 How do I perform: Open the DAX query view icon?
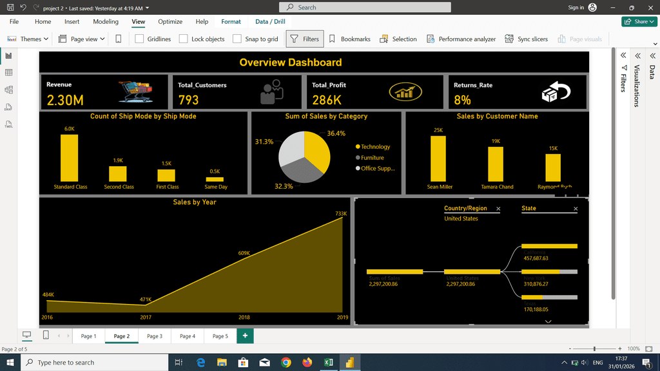[9, 108]
